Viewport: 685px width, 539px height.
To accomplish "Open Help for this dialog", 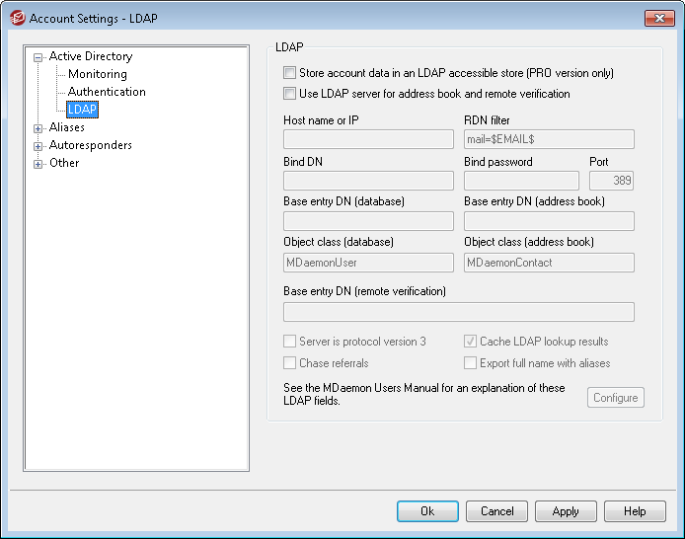I will click(x=635, y=511).
